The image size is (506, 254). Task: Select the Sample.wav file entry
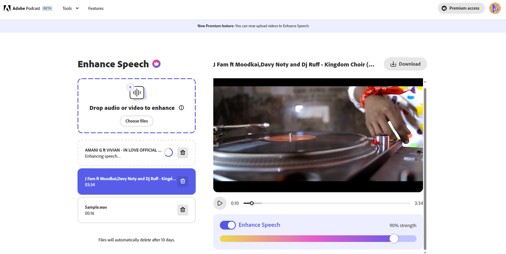136,210
